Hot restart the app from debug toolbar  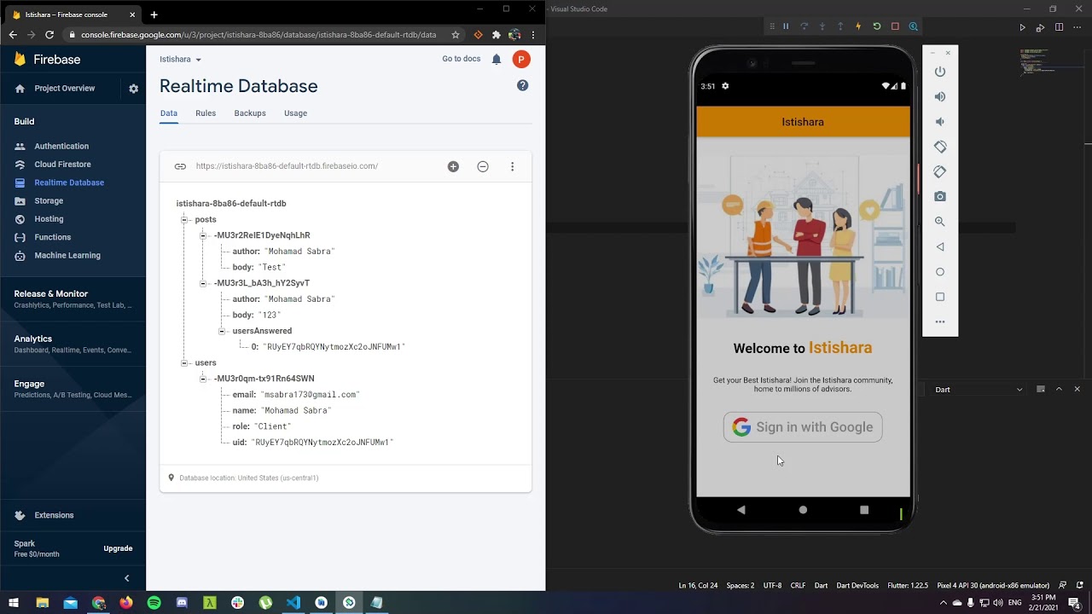[876, 26]
